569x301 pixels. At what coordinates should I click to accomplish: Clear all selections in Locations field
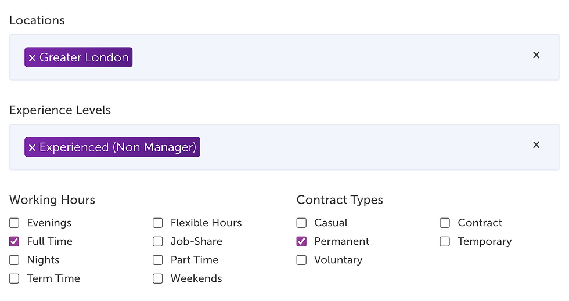[536, 55]
